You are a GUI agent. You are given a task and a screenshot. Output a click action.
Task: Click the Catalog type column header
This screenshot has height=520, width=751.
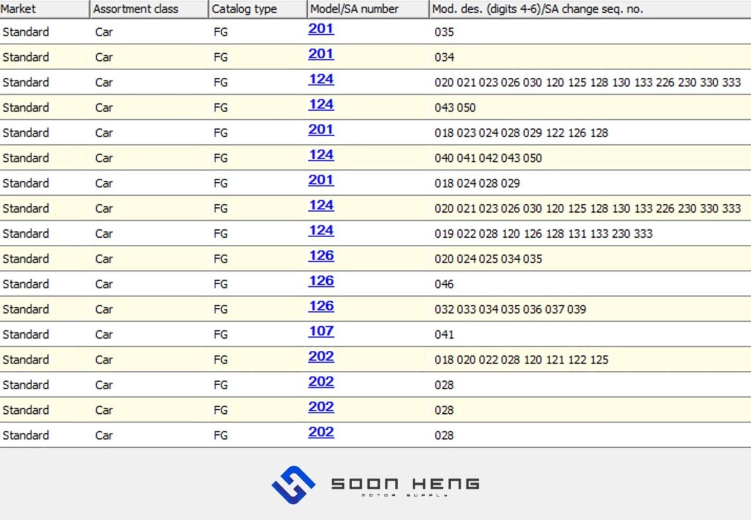click(x=257, y=9)
